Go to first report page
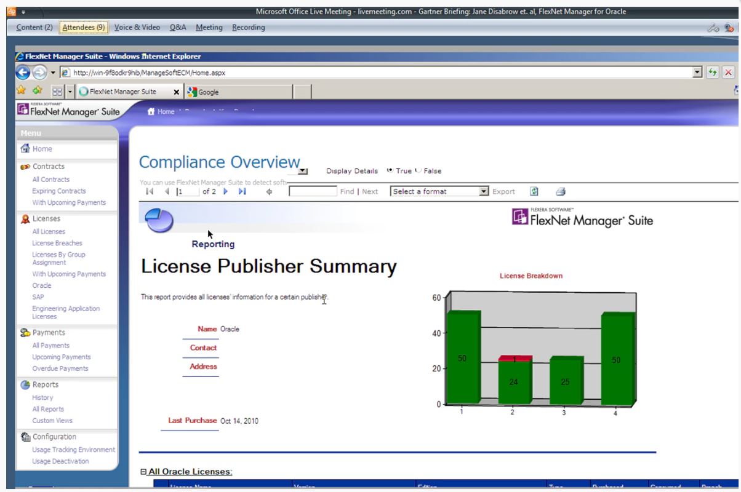 click(150, 191)
